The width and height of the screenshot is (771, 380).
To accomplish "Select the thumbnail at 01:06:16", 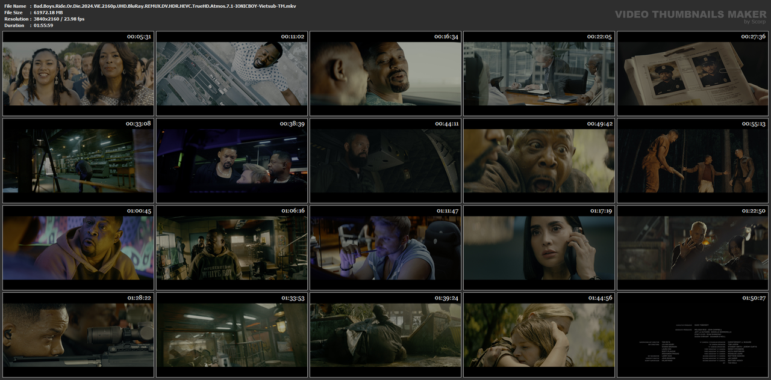I will pyautogui.click(x=232, y=248).
